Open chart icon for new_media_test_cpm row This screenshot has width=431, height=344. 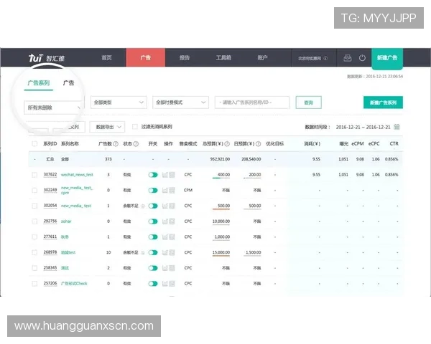165,190
